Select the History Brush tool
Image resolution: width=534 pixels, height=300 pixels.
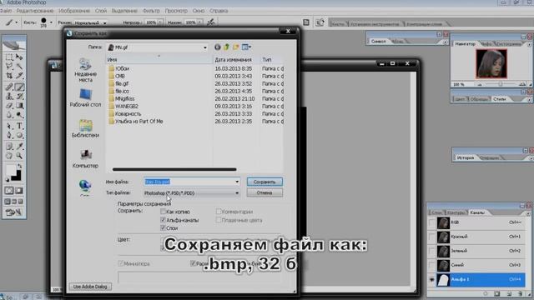point(19,97)
